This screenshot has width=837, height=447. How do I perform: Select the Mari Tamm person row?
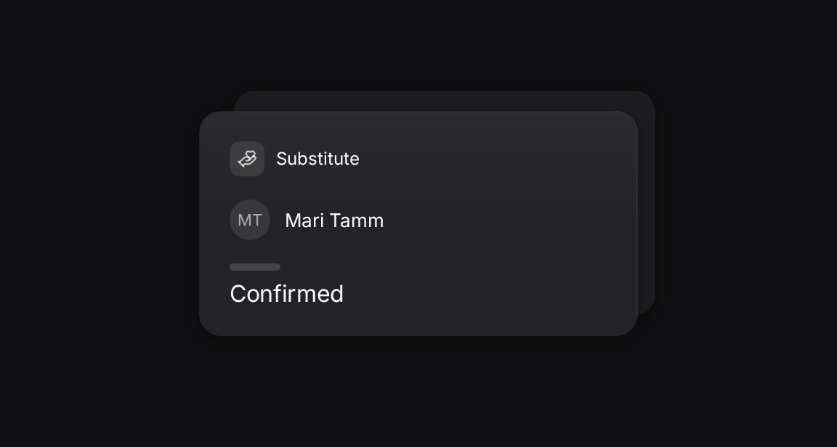pyautogui.click(x=418, y=220)
